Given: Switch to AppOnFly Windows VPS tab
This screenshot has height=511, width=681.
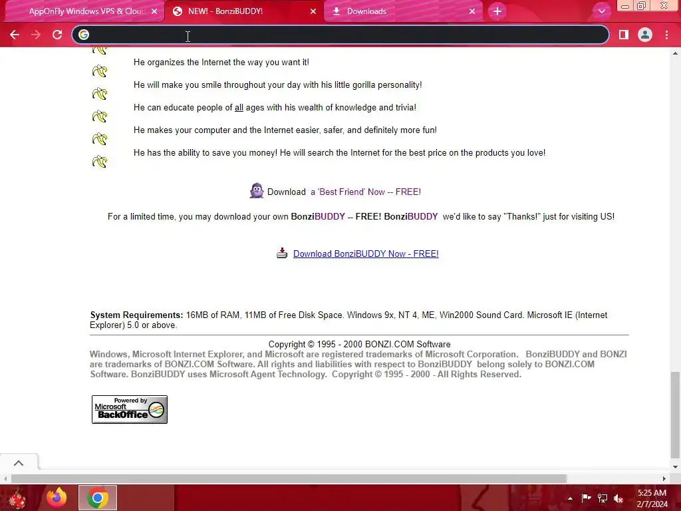Looking at the screenshot, I should click(86, 11).
